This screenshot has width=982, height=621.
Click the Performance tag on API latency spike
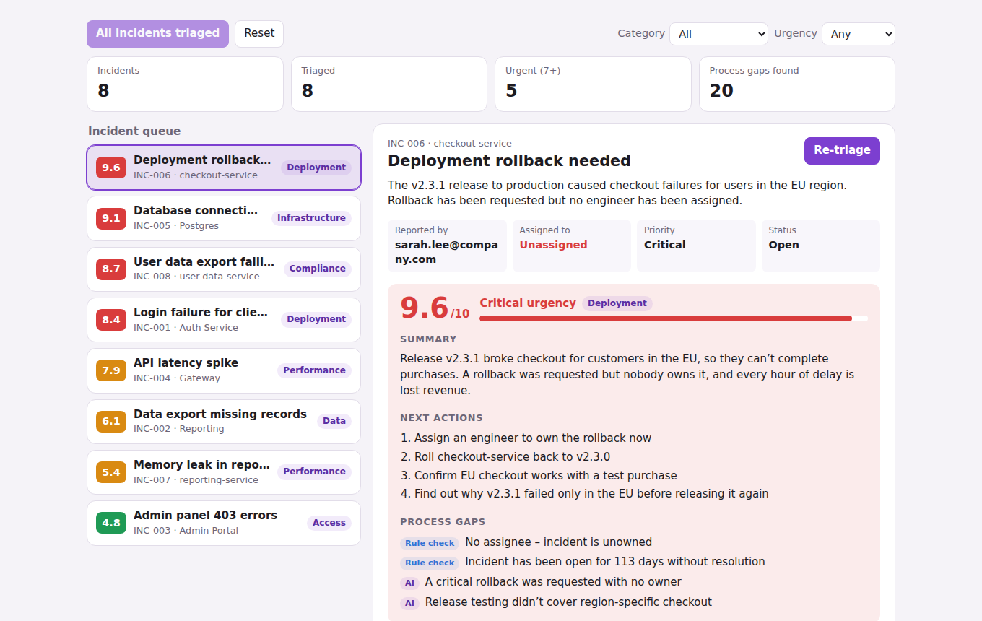click(x=314, y=370)
